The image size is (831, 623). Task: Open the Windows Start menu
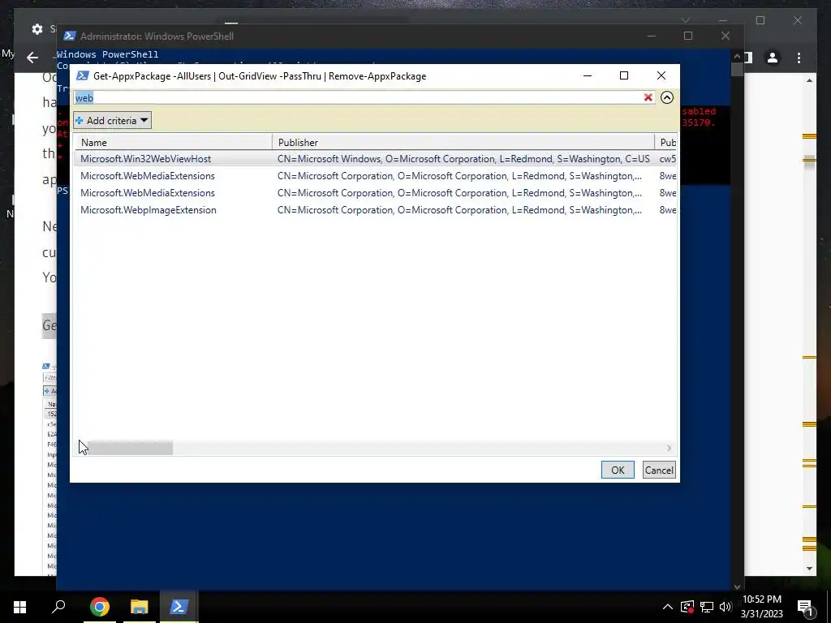(x=19, y=607)
